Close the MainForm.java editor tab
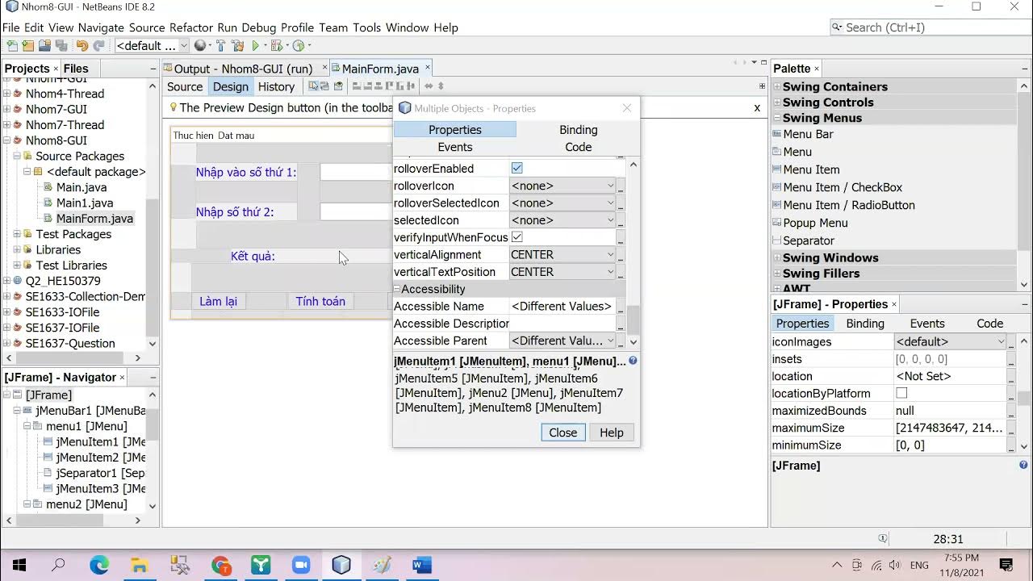This screenshot has width=1033, height=581. coord(428,69)
